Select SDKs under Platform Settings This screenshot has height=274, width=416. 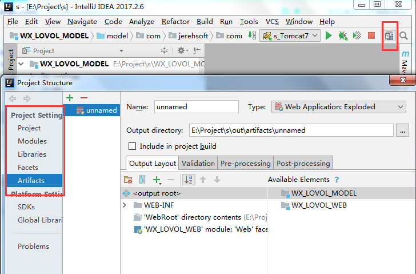tap(26, 207)
